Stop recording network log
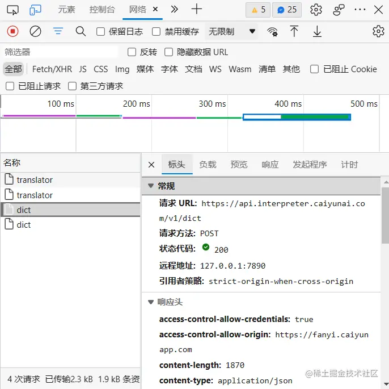The image size is (389, 389). [x=12, y=32]
